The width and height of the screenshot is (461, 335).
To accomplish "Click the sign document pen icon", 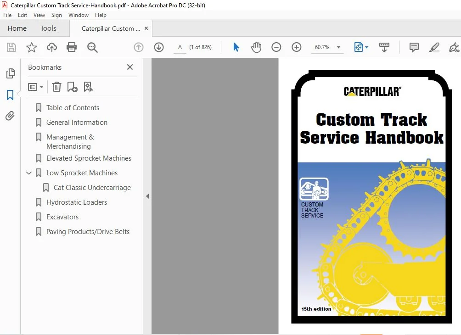I will (454, 47).
